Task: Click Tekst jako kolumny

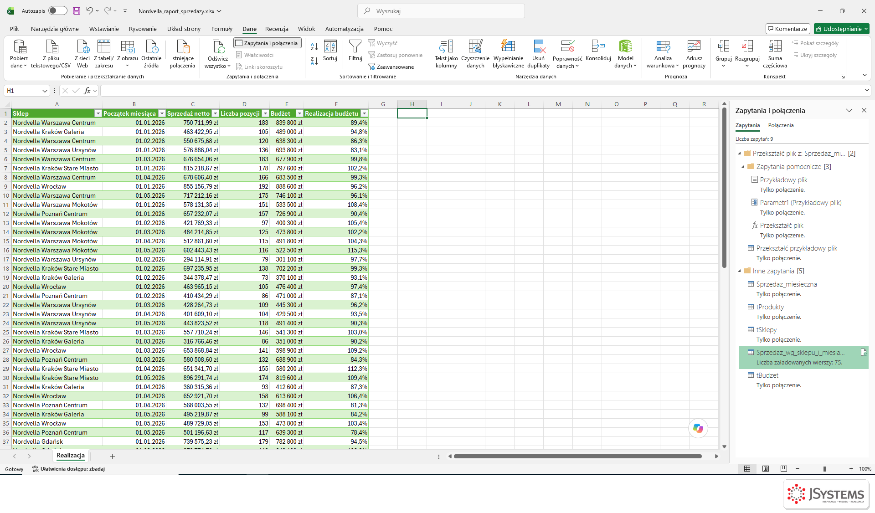Action: tap(446, 54)
